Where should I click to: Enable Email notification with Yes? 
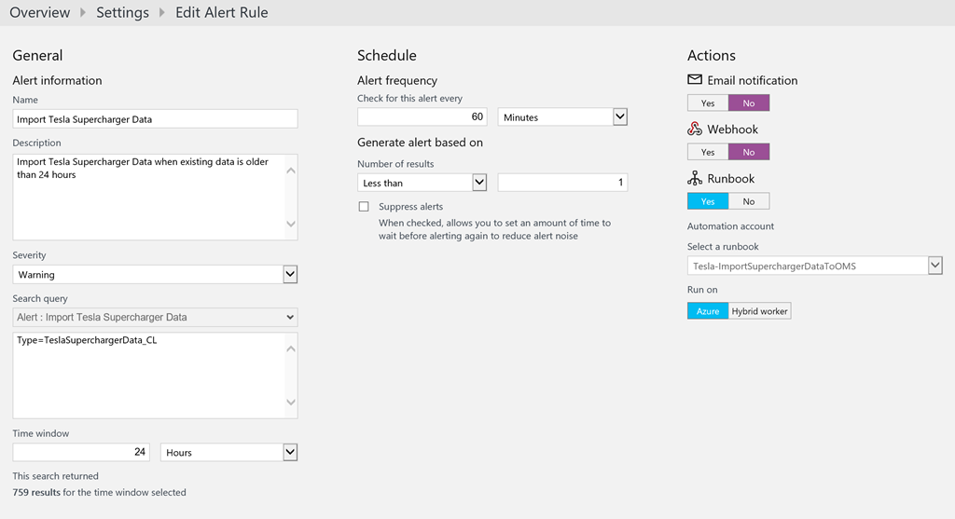coord(708,103)
